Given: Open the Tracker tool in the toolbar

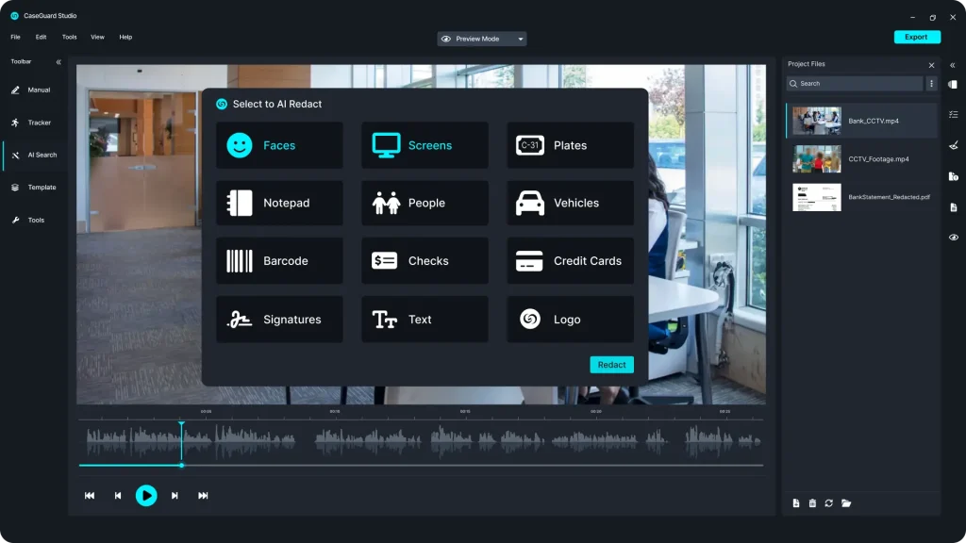Looking at the screenshot, I should pos(36,123).
